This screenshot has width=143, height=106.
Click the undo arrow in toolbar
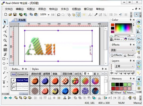click(x=58, y=15)
